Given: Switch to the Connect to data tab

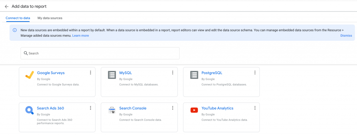Looking at the screenshot, I should (x=18, y=18).
